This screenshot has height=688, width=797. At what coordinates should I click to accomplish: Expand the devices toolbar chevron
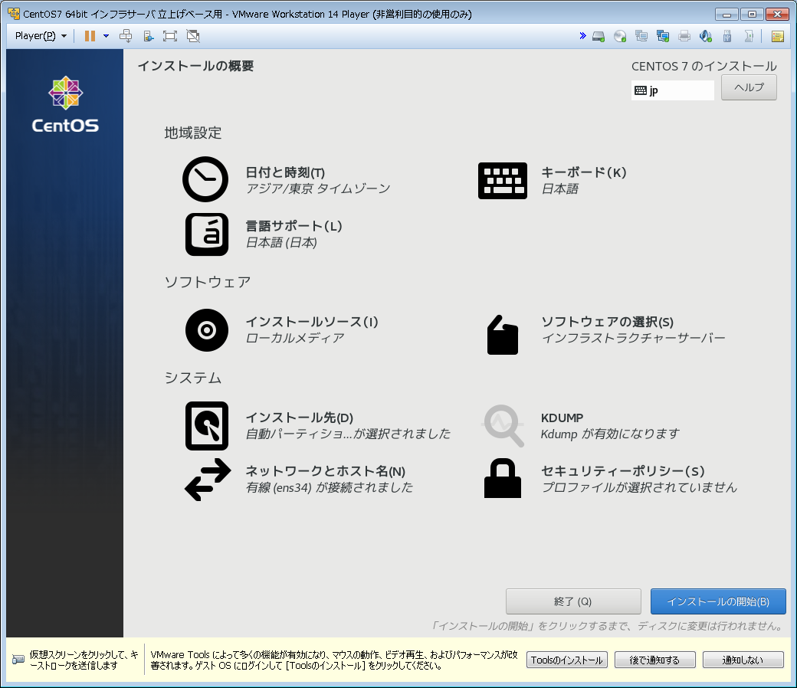click(x=582, y=35)
